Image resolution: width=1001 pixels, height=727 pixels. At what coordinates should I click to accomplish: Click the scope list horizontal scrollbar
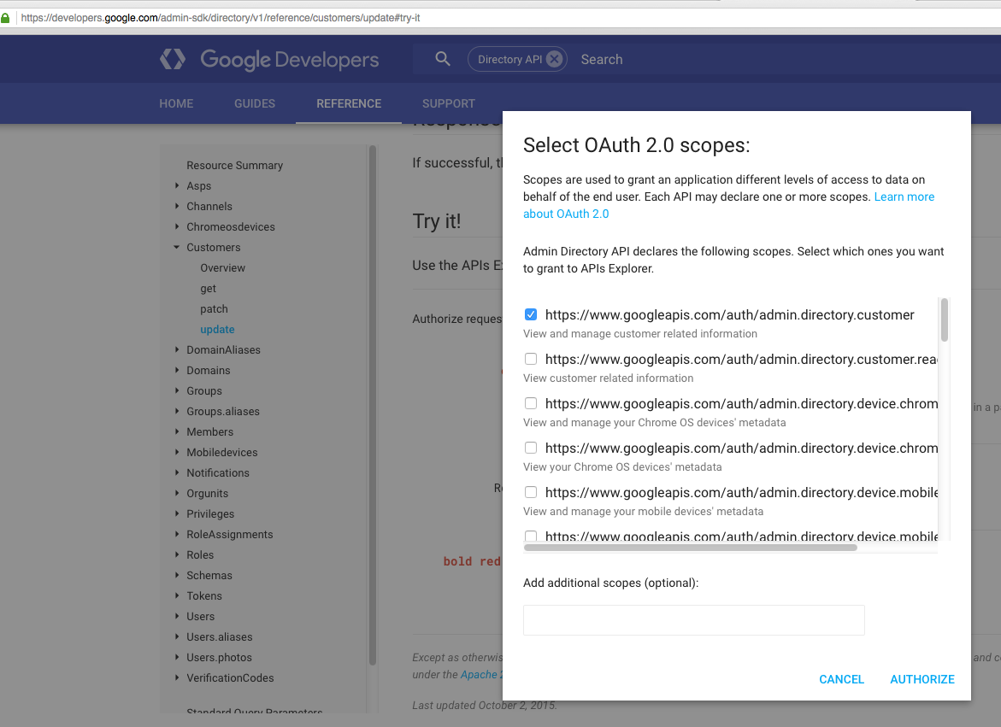pos(690,547)
